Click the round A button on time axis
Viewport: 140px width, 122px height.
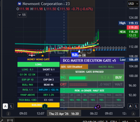pyautogui.click(x=133, y=114)
